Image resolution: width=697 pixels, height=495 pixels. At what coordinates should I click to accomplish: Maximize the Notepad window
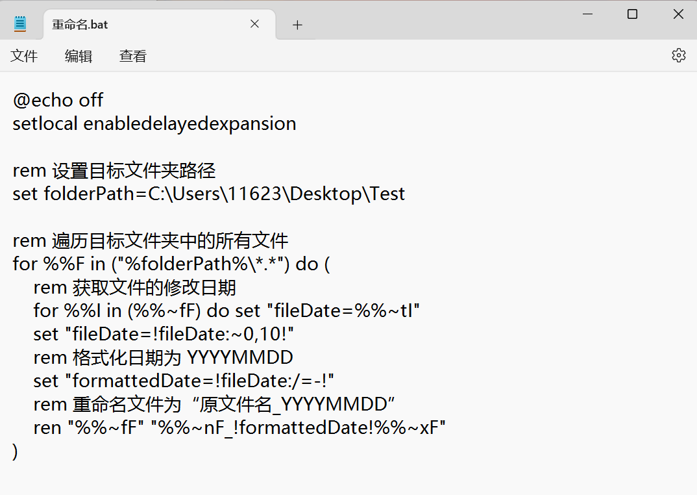coord(632,14)
